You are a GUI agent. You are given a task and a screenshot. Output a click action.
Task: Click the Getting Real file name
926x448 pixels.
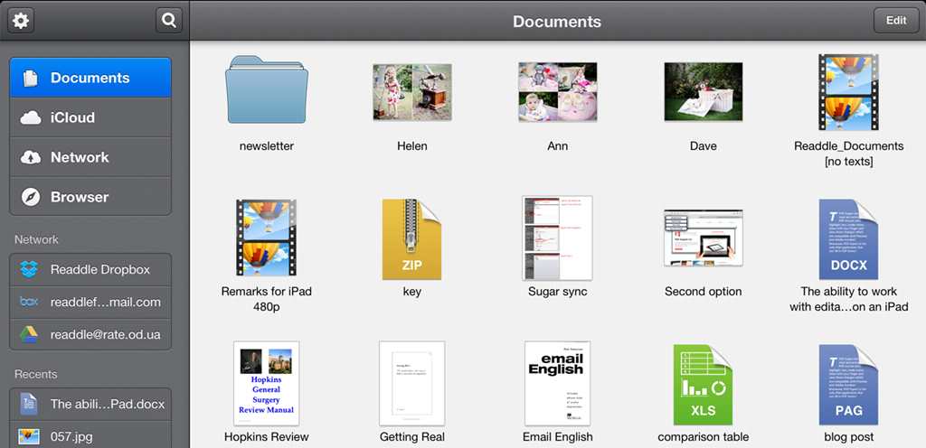(412, 437)
